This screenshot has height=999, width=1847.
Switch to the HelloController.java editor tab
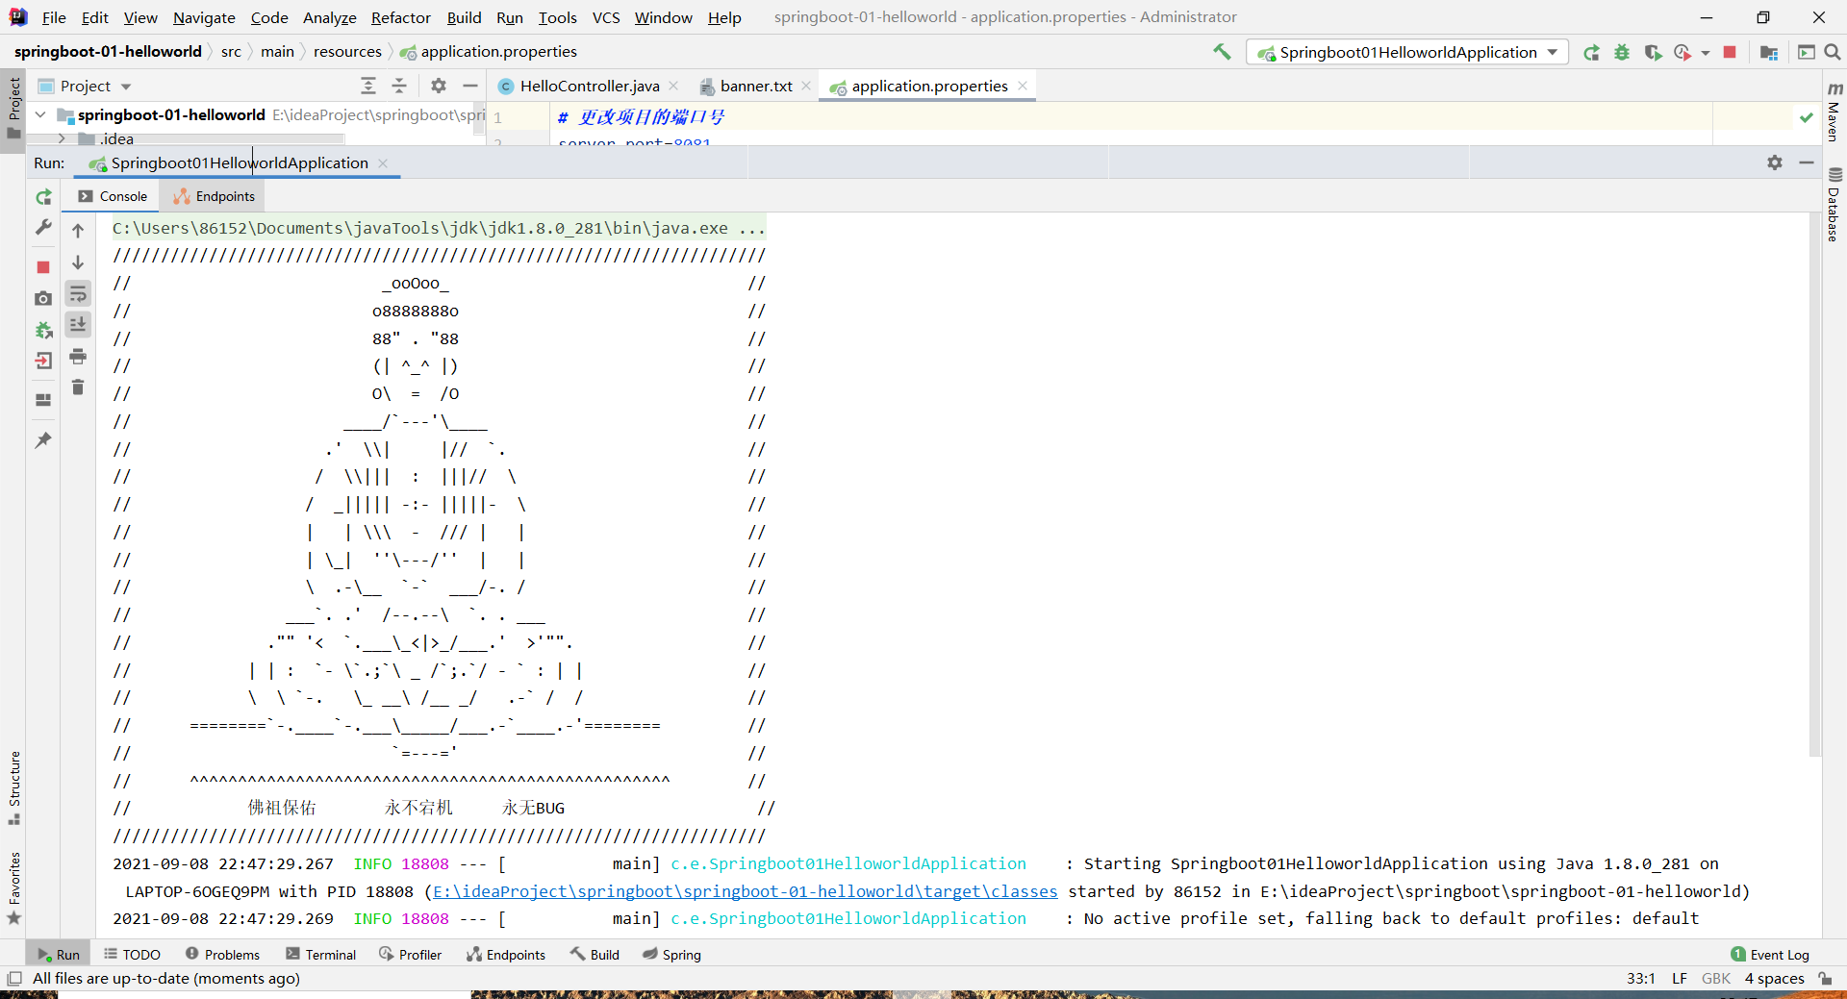pos(590,86)
